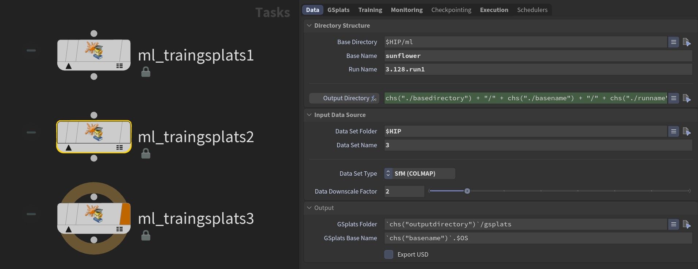Click the Data Downscale Factor value field

(x=404, y=191)
